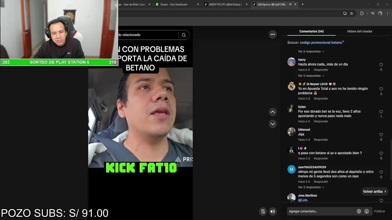Like Jose Martinez's comment
The width and height of the screenshot is (392, 220).
click(381, 200)
